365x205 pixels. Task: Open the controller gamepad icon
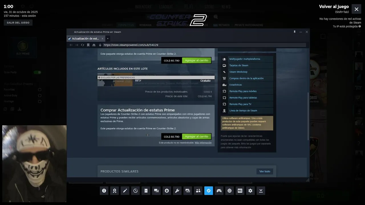(x=219, y=191)
